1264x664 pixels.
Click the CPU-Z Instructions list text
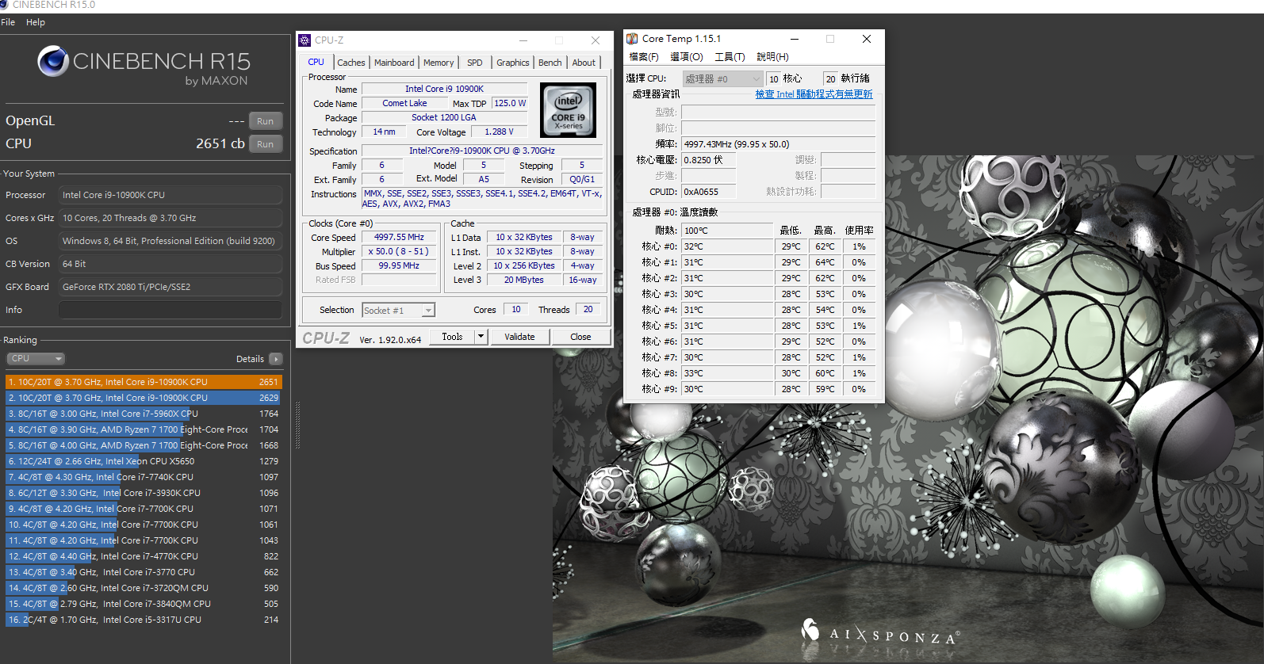tap(481, 199)
